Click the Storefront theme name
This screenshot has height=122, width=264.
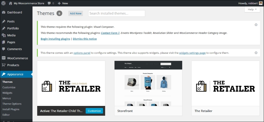pyautogui.click(x=125, y=111)
